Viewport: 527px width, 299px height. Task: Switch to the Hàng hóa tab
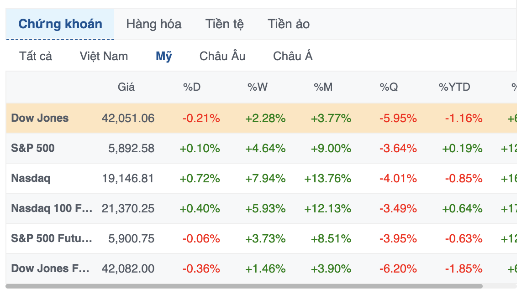pos(153,24)
